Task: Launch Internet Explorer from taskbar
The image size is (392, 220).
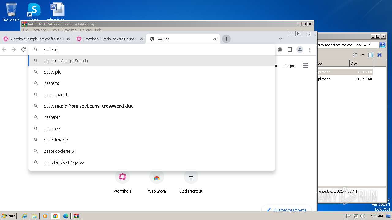Action: click(24, 216)
